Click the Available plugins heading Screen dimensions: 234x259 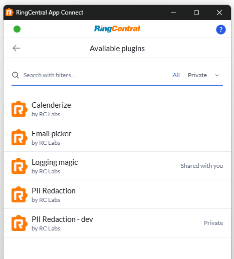point(117,49)
